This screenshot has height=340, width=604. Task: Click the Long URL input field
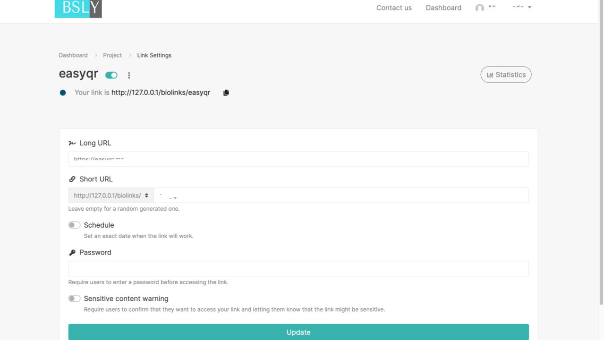click(298, 159)
